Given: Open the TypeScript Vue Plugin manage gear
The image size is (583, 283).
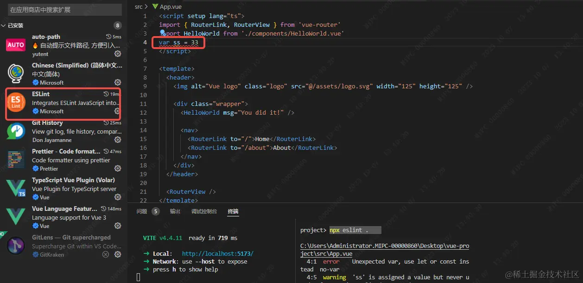Looking at the screenshot, I should coord(118,197).
